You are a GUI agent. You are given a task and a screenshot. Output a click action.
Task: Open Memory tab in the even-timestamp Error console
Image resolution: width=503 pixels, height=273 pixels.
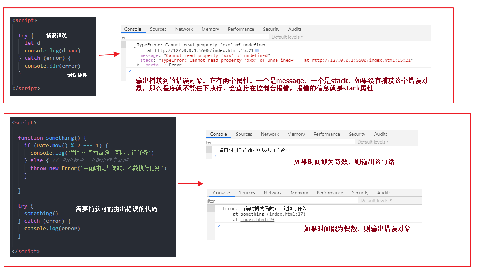point(300,193)
